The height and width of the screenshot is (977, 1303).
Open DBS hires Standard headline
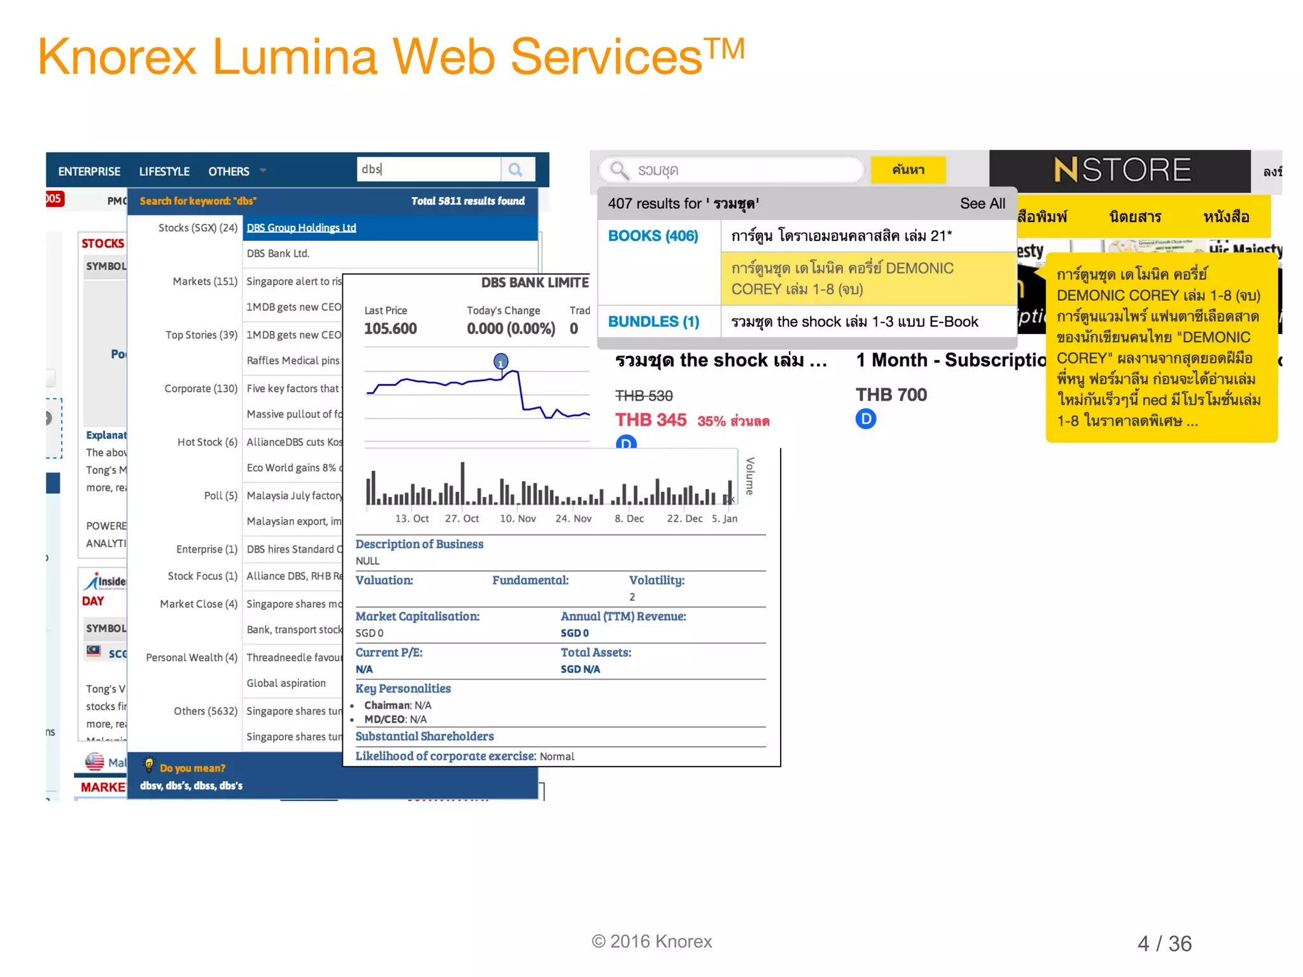coord(294,549)
